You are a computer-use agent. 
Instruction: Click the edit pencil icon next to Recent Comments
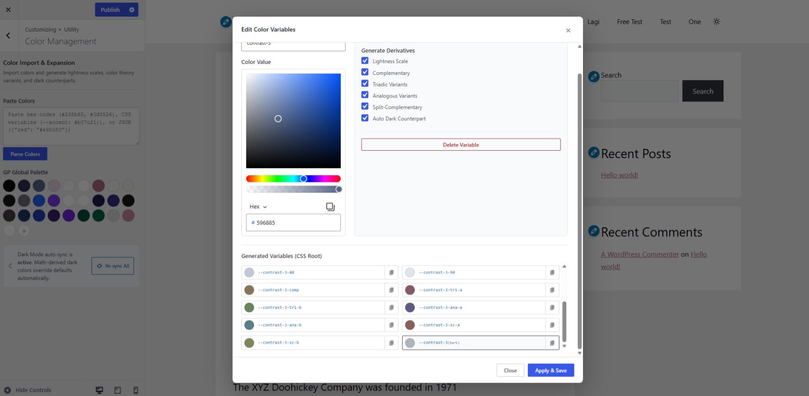[594, 231]
